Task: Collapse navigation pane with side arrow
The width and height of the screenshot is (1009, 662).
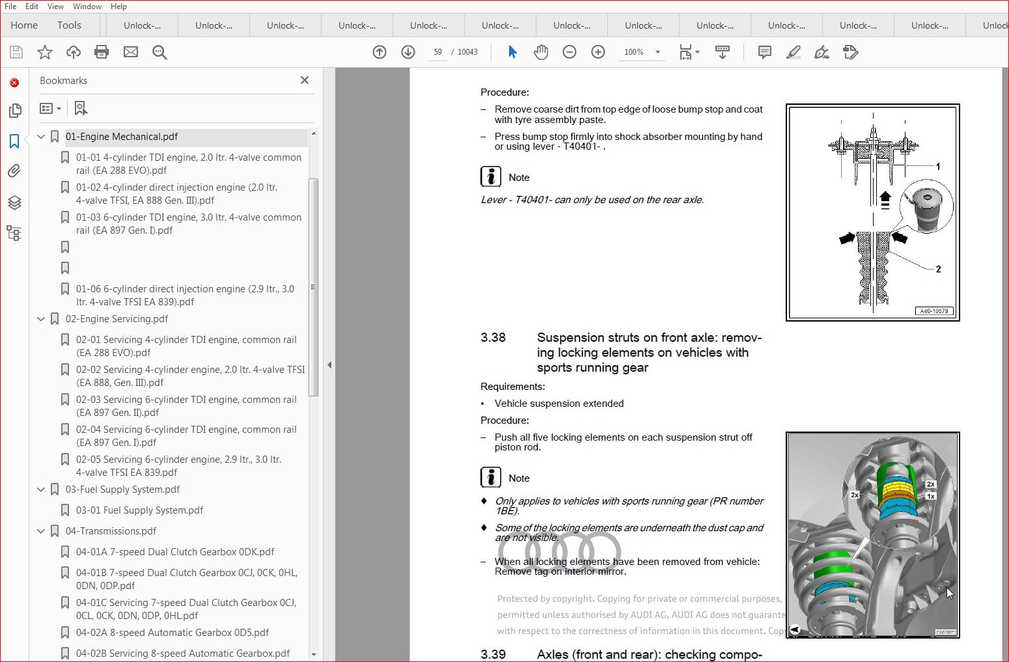Action: pos(329,365)
